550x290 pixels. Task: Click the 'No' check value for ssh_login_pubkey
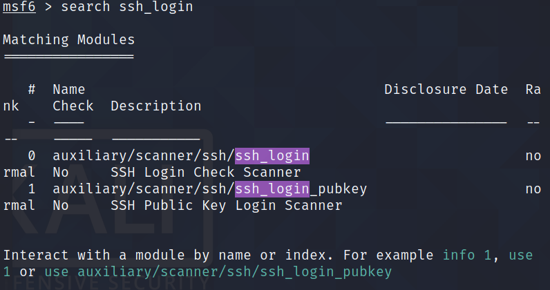[x=60, y=206]
